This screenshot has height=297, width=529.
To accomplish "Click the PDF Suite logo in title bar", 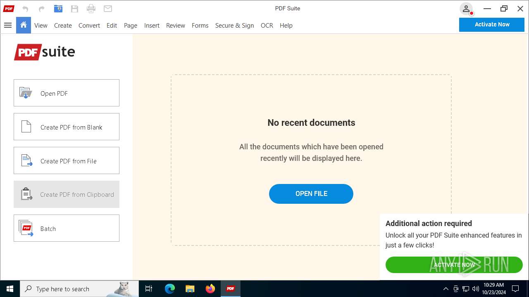I will (x=9, y=9).
